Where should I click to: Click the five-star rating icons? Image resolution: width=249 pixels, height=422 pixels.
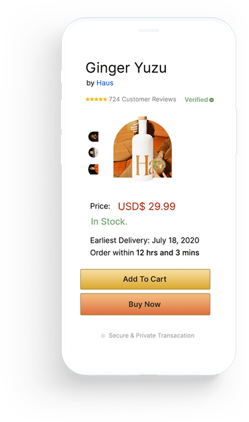click(x=96, y=100)
